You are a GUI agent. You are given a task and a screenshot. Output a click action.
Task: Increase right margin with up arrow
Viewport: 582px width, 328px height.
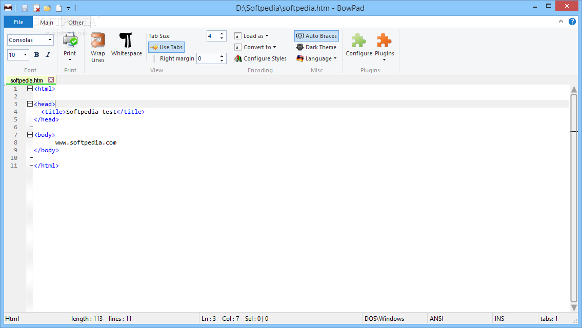click(222, 56)
